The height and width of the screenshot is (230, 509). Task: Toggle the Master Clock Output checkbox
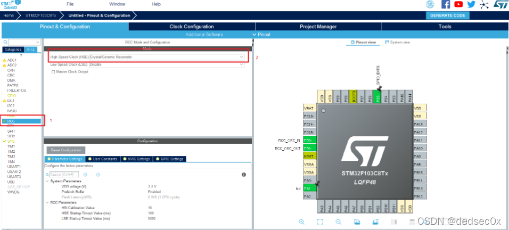(x=53, y=72)
